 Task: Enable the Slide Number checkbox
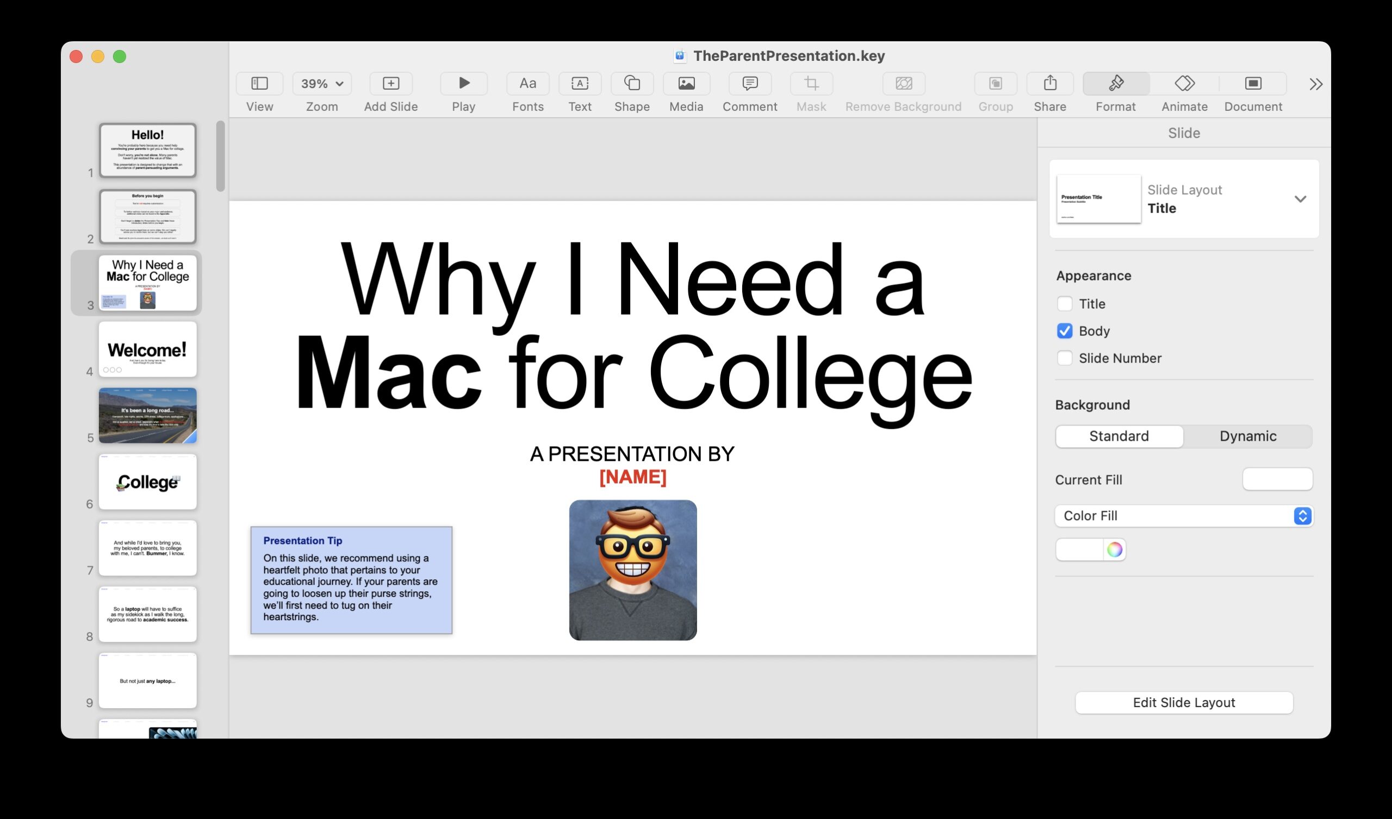coord(1064,358)
